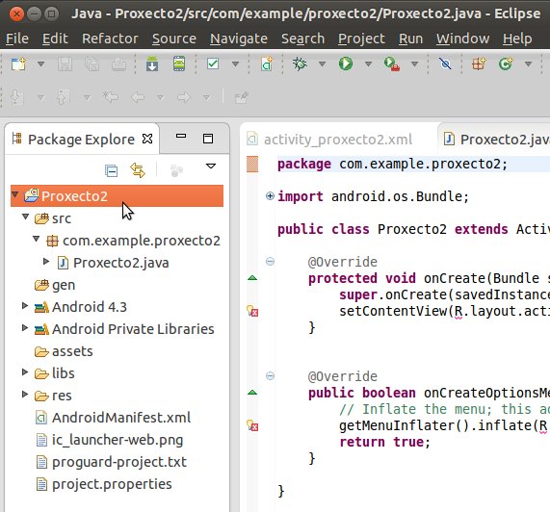
Task: Open the File menu
Action: click(x=17, y=38)
